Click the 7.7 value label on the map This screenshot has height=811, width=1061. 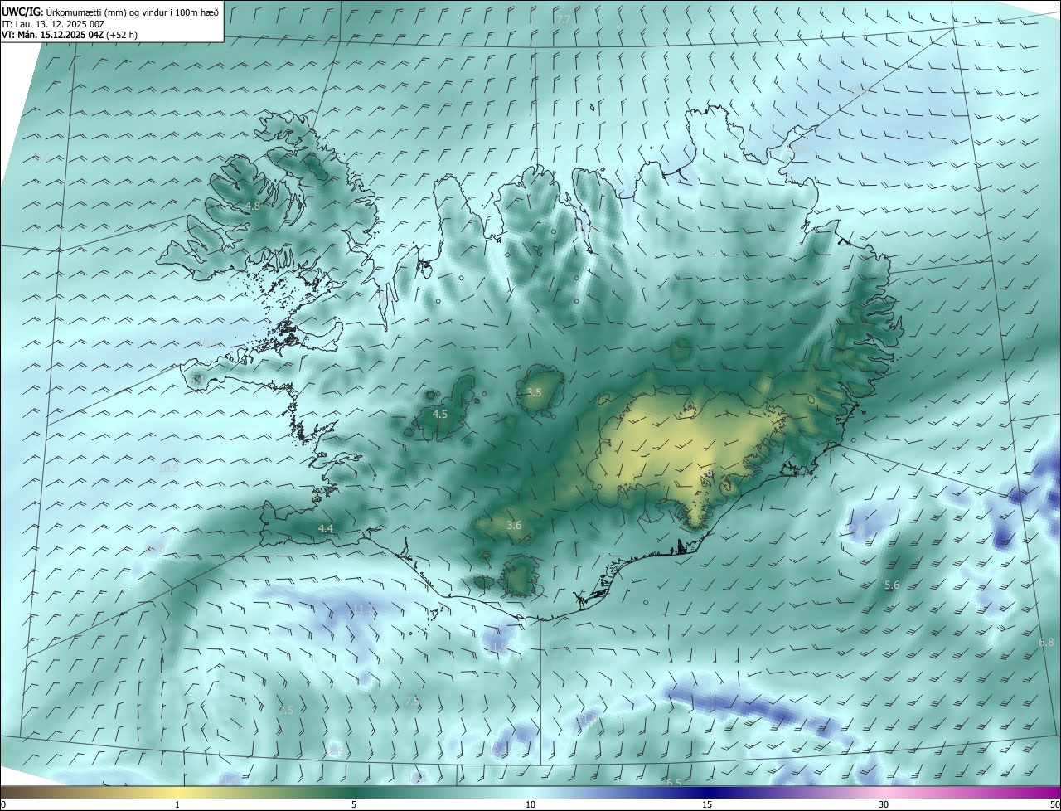pyautogui.click(x=564, y=19)
